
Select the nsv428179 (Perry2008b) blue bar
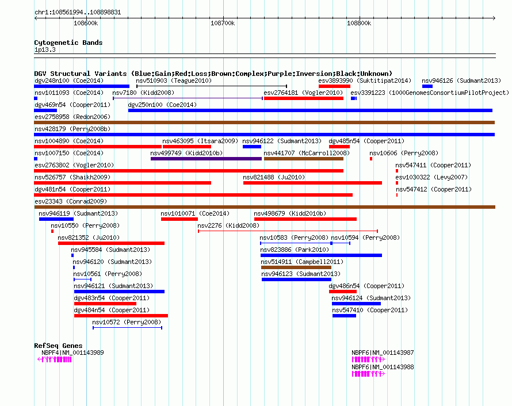click(x=265, y=135)
